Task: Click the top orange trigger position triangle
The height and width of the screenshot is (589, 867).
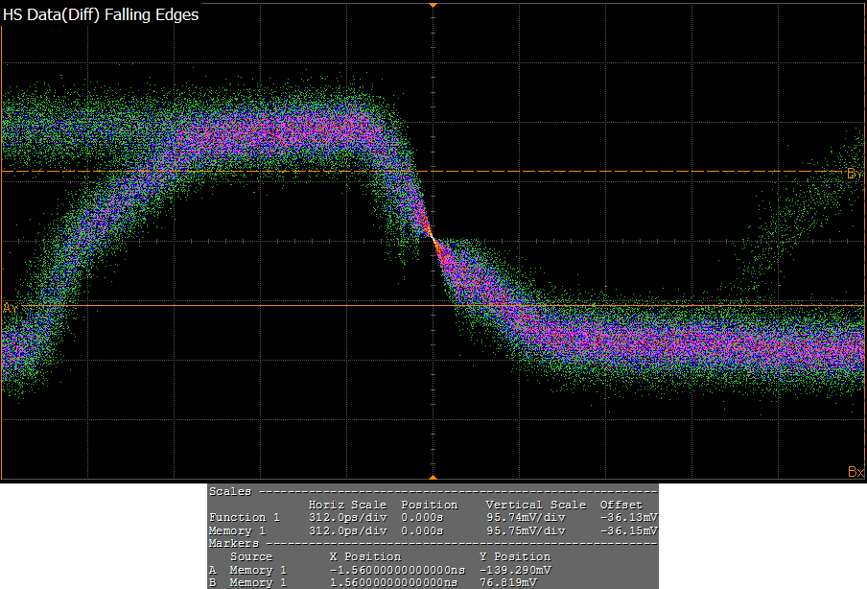Action: [433, 6]
